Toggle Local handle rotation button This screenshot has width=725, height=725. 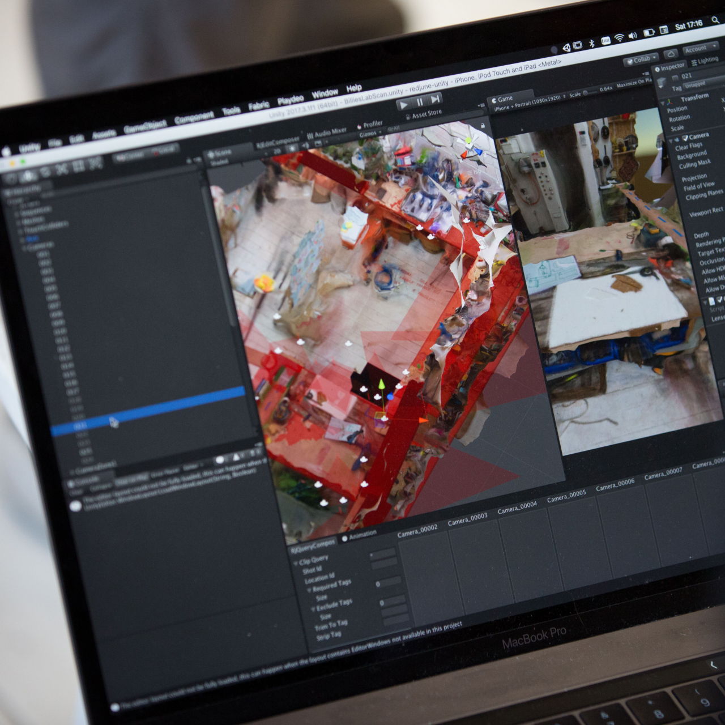point(163,151)
